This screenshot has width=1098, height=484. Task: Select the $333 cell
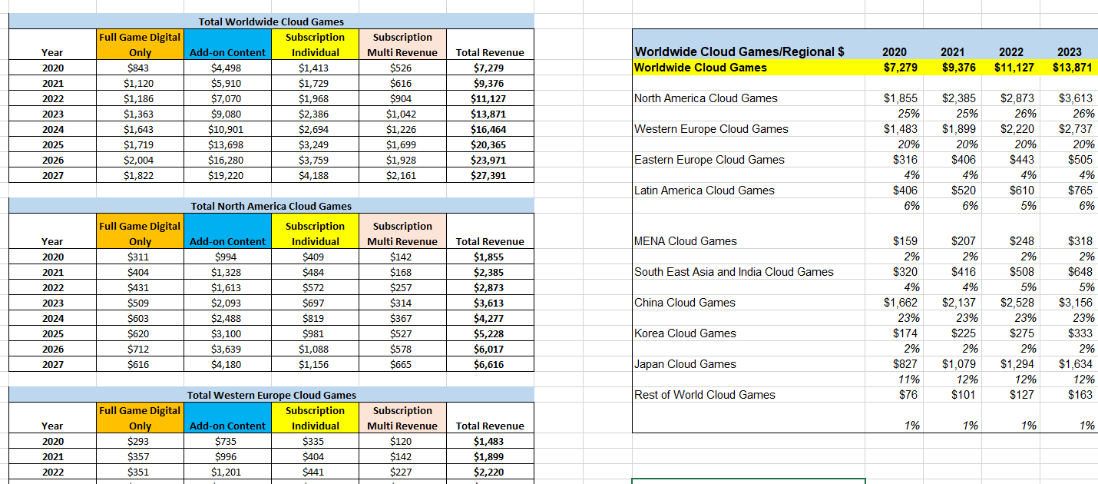1069,333
